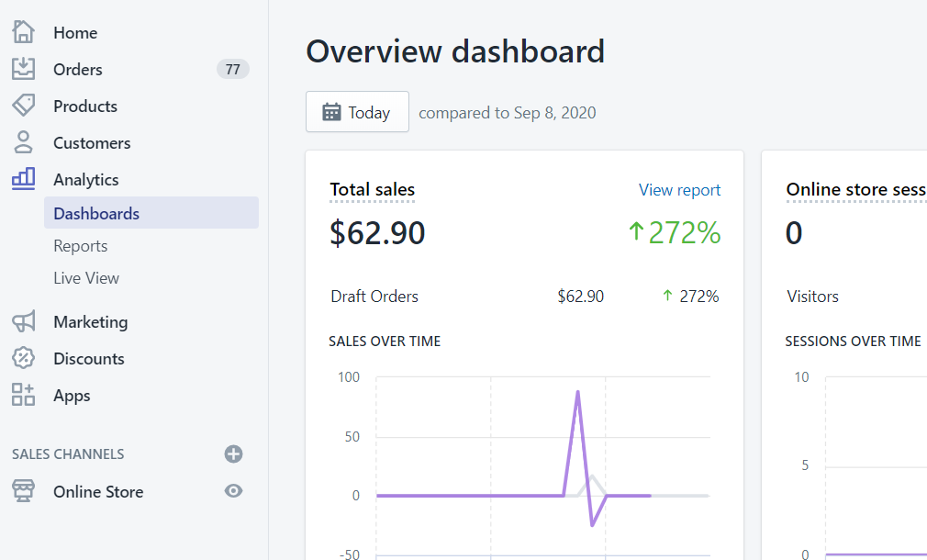Click the 77 orders count badge
This screenshot has width=927, height=560.
pos(233,69)
